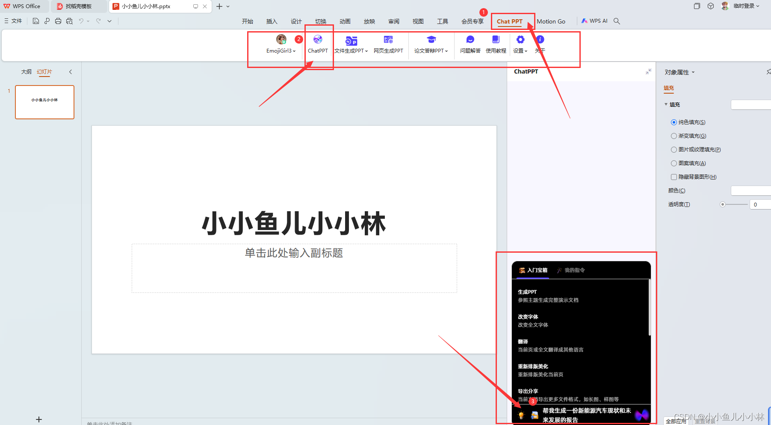Click the search magnifier icon
The height and width of the screenshot is (425, 771).
(617, 21)
